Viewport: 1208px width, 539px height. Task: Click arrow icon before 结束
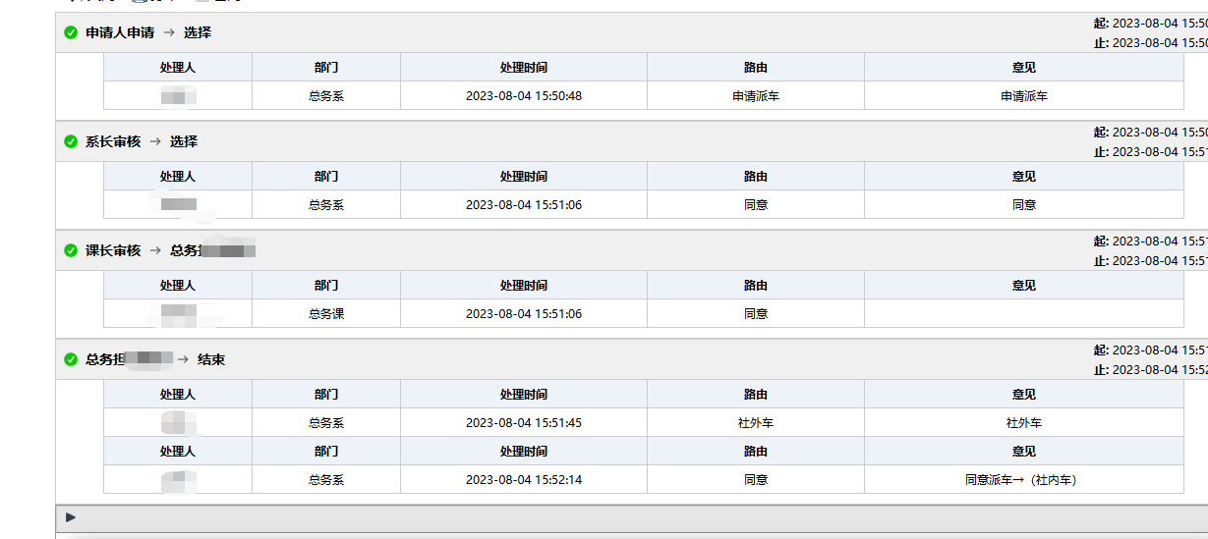pos(183,359)
